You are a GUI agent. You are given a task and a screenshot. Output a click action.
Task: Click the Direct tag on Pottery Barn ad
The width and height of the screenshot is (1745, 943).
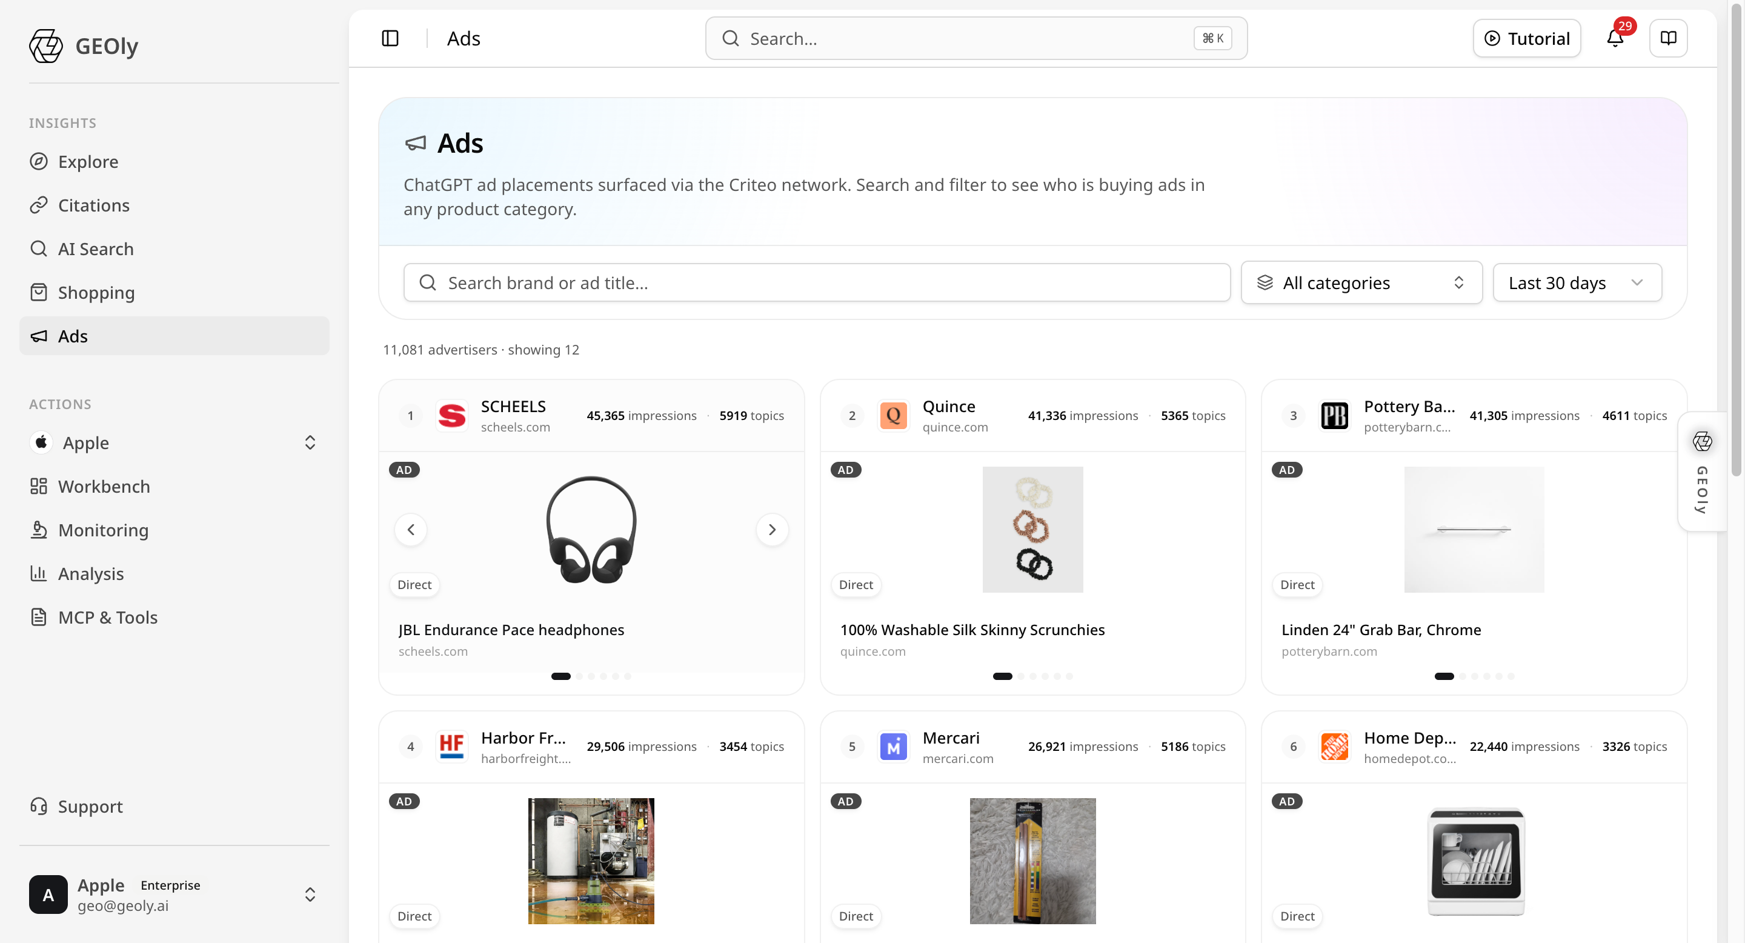pos(1297,585)
